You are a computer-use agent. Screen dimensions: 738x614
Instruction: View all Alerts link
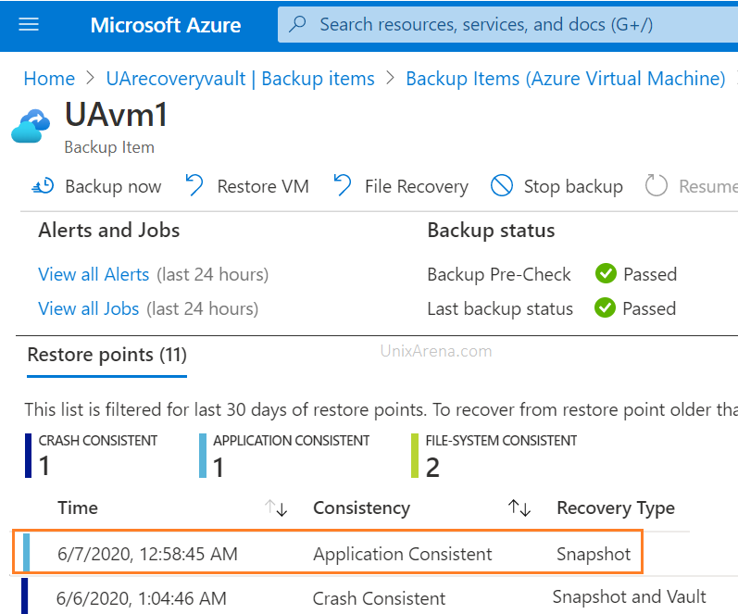click(x=94, y=274)
